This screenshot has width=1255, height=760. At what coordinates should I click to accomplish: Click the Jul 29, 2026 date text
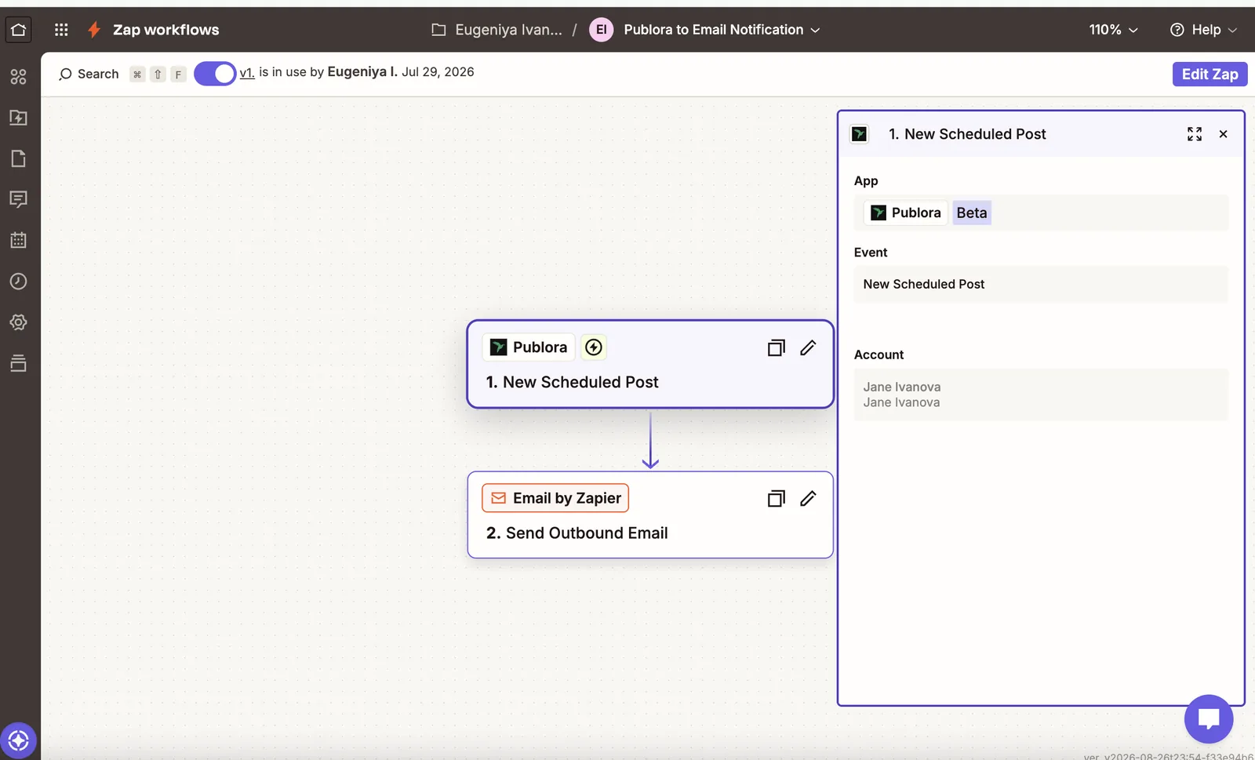pos(438,71)
